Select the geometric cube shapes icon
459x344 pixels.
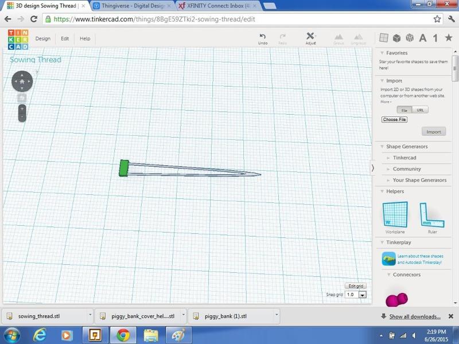coord(396,38)
